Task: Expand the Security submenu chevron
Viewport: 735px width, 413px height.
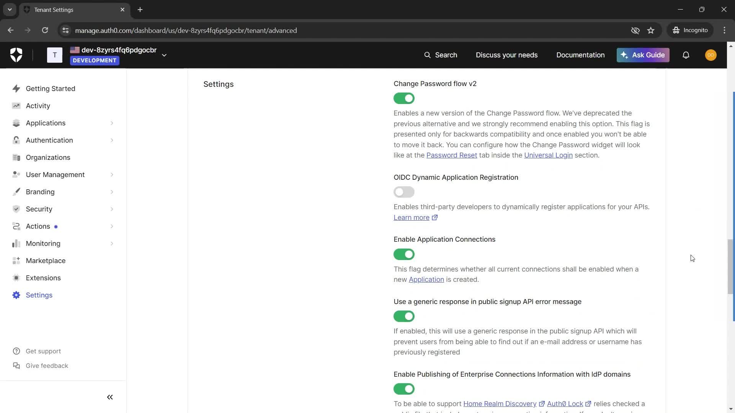Action: tap(112, 209)
